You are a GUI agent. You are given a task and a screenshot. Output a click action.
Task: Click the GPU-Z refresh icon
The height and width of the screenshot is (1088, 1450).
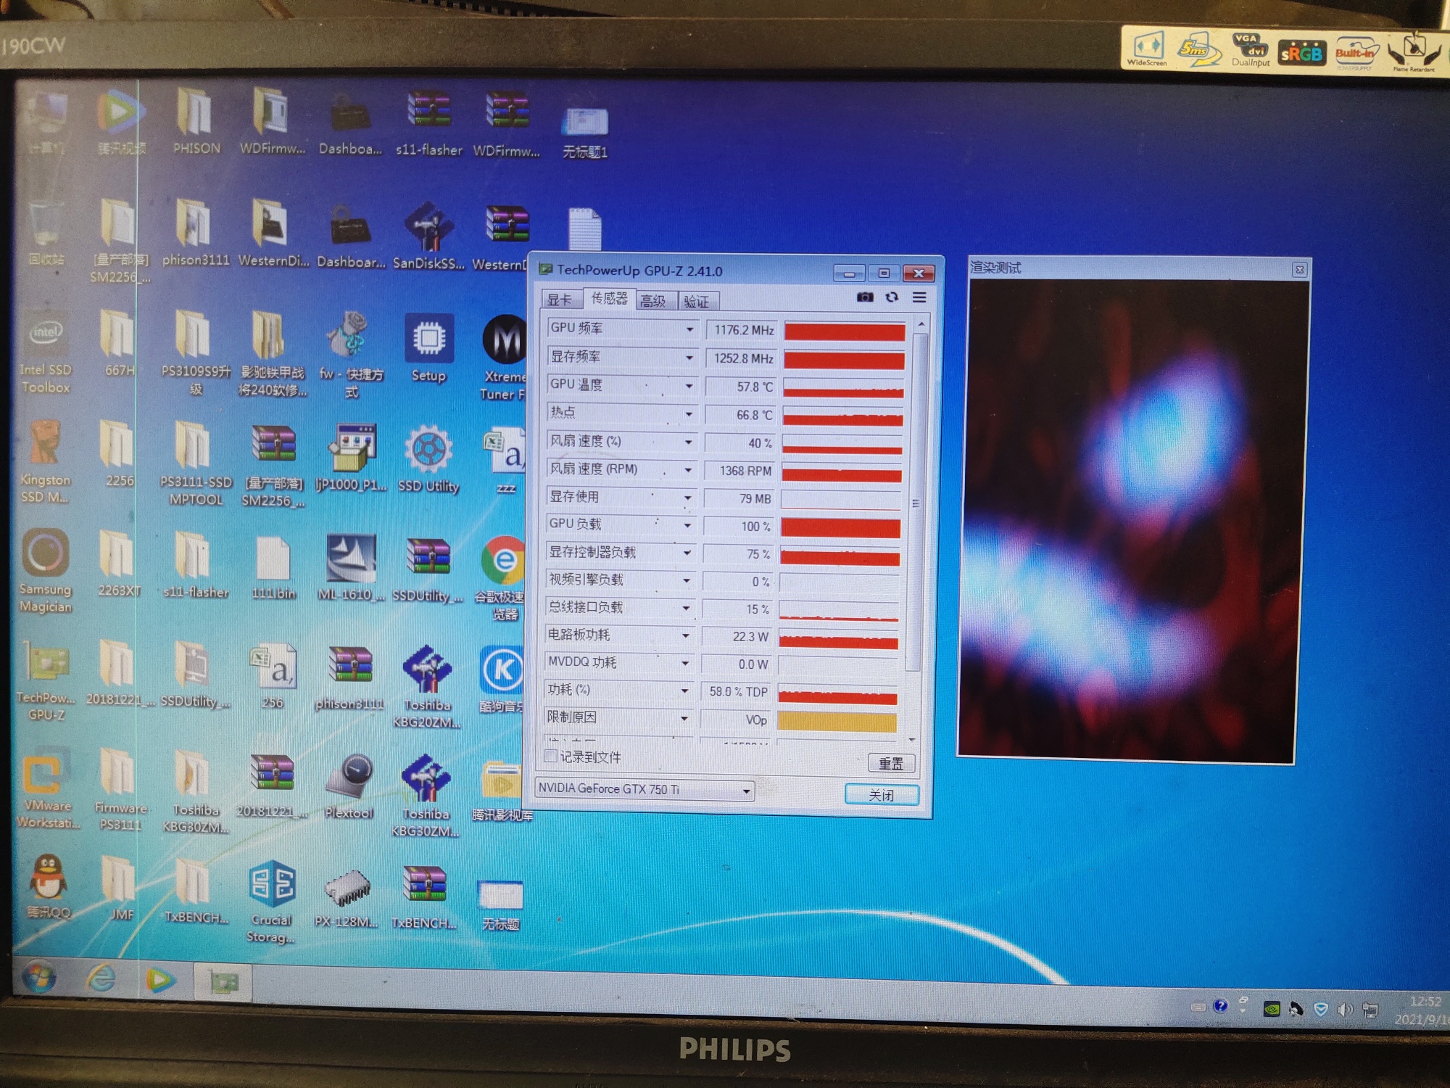[x=892, y=297]
